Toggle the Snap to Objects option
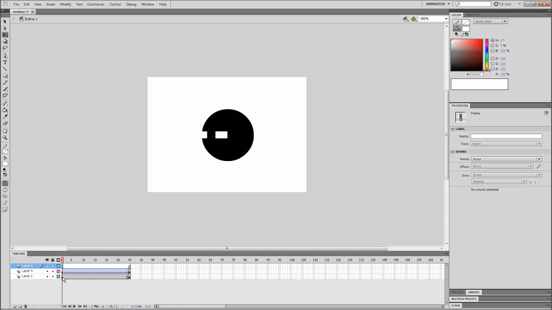552x310 pixels. 5,183
